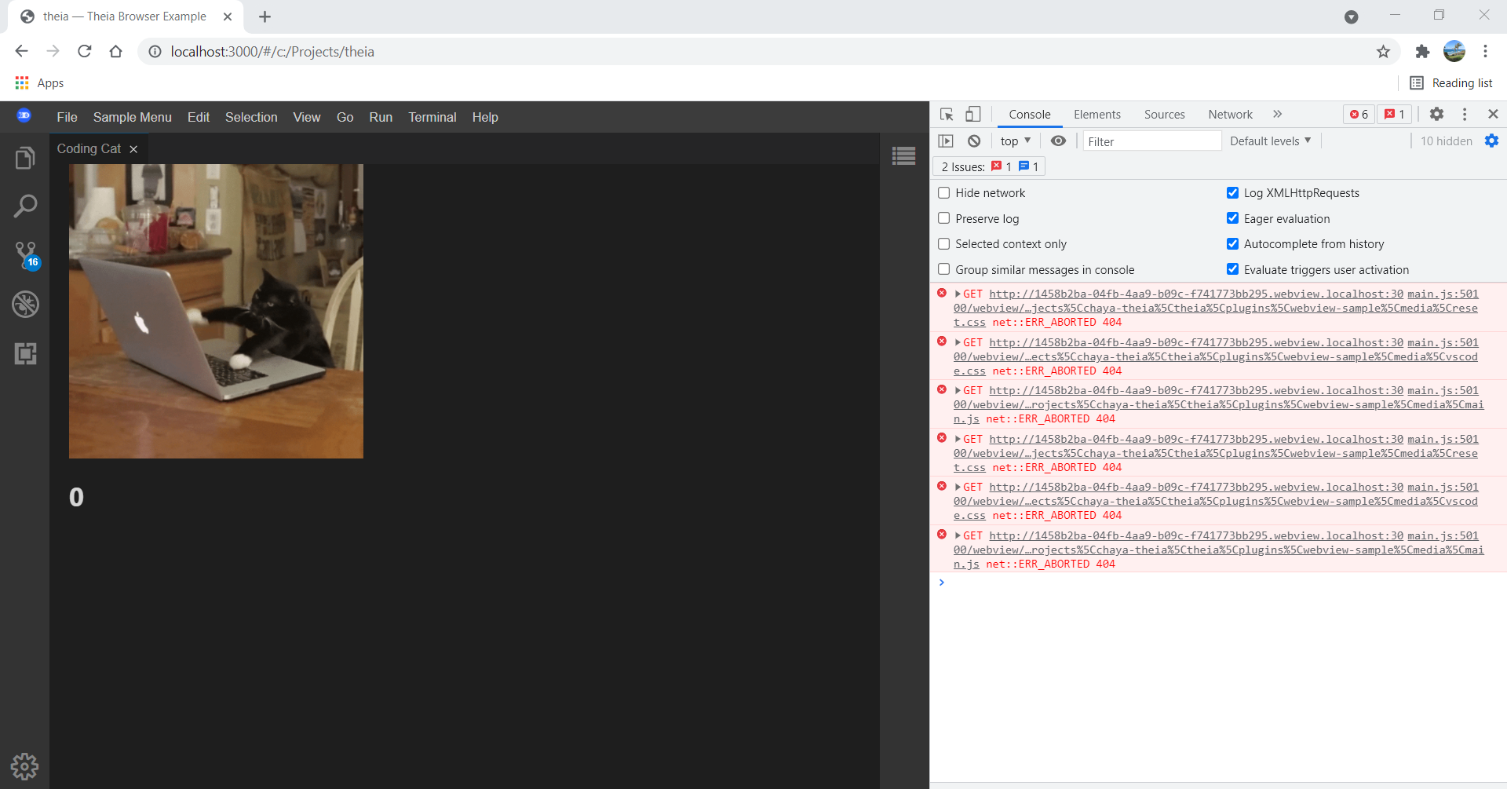The image size is (1507, 789).
Task: Open the Sample Menu
Action: pos(132,117)
